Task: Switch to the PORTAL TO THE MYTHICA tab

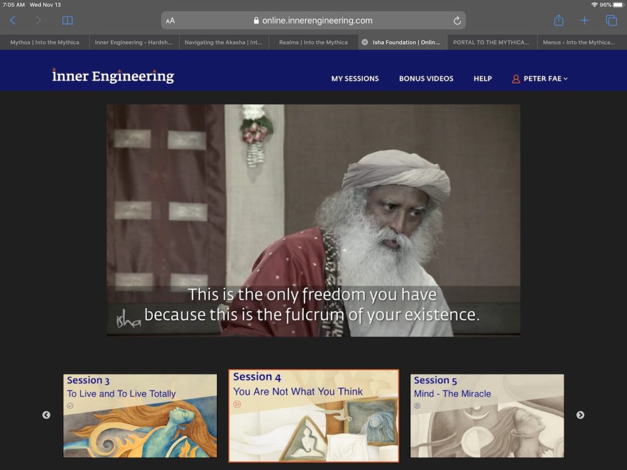Action: pyautogui.click(x=491, y=42)
